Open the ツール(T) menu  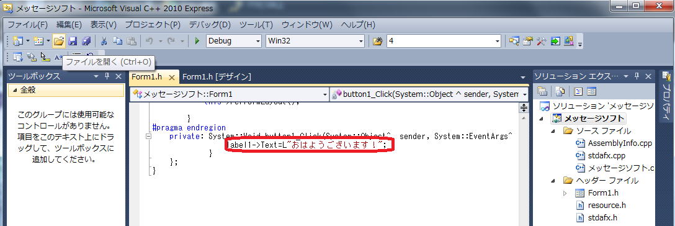(x=256, y=25)
